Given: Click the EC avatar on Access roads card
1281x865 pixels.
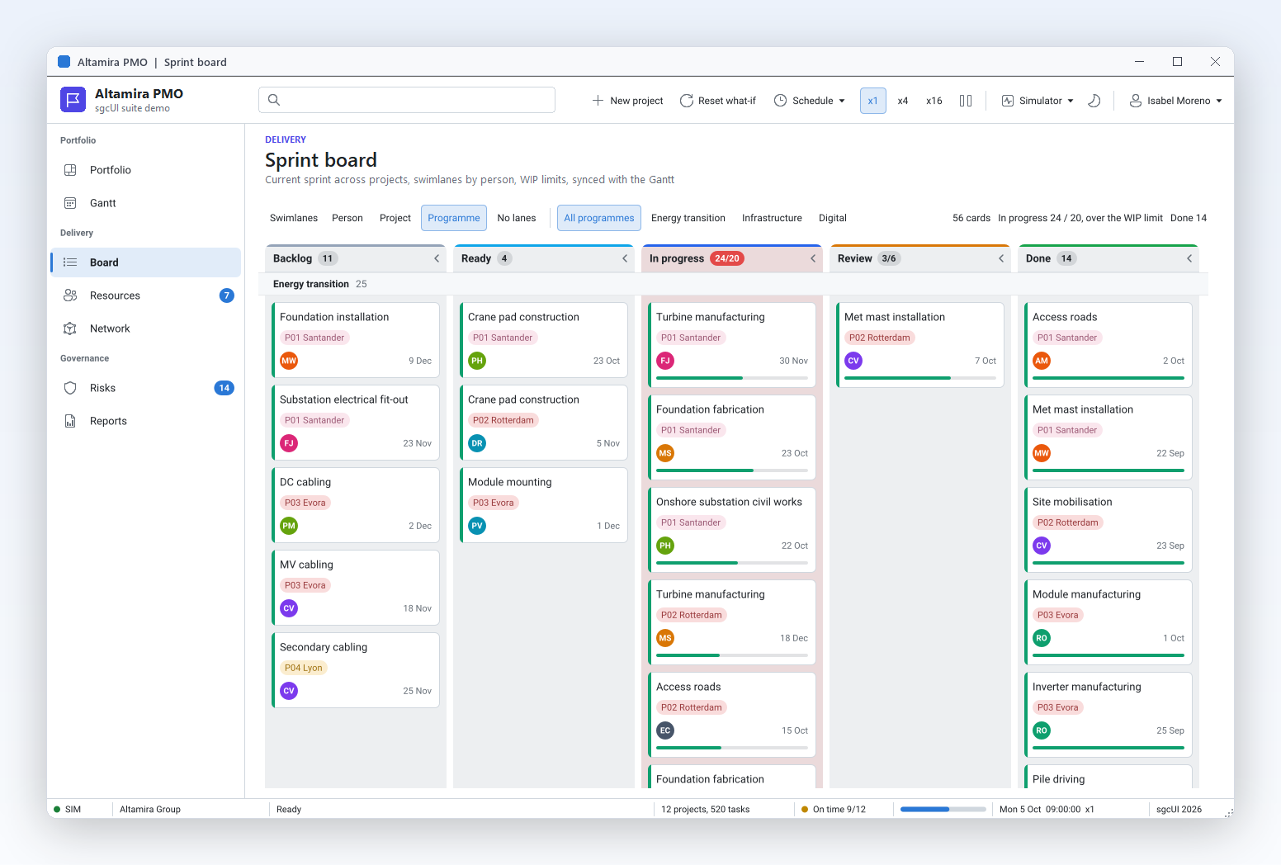Looking at the screenshot, I should coord(665,730).
